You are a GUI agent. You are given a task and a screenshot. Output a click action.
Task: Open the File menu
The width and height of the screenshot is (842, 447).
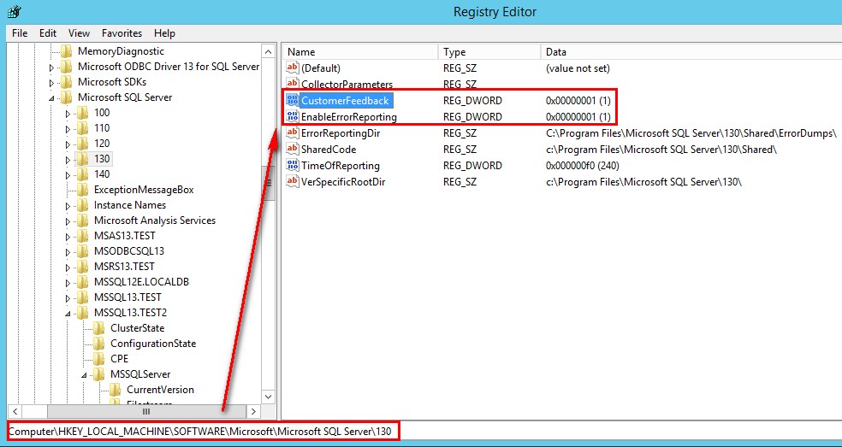pyautogui.click(x=20, y=33)
